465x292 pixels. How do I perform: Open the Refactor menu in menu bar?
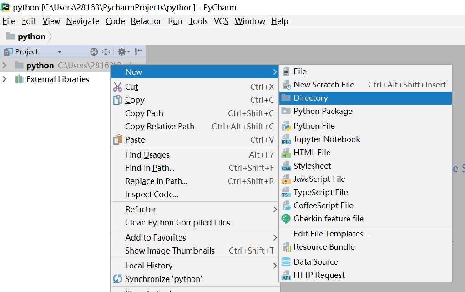tap(146, 21)
